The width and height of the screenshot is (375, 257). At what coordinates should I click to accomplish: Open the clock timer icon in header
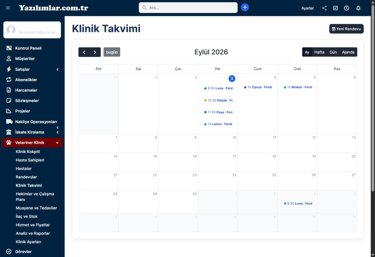pos(346,8)
